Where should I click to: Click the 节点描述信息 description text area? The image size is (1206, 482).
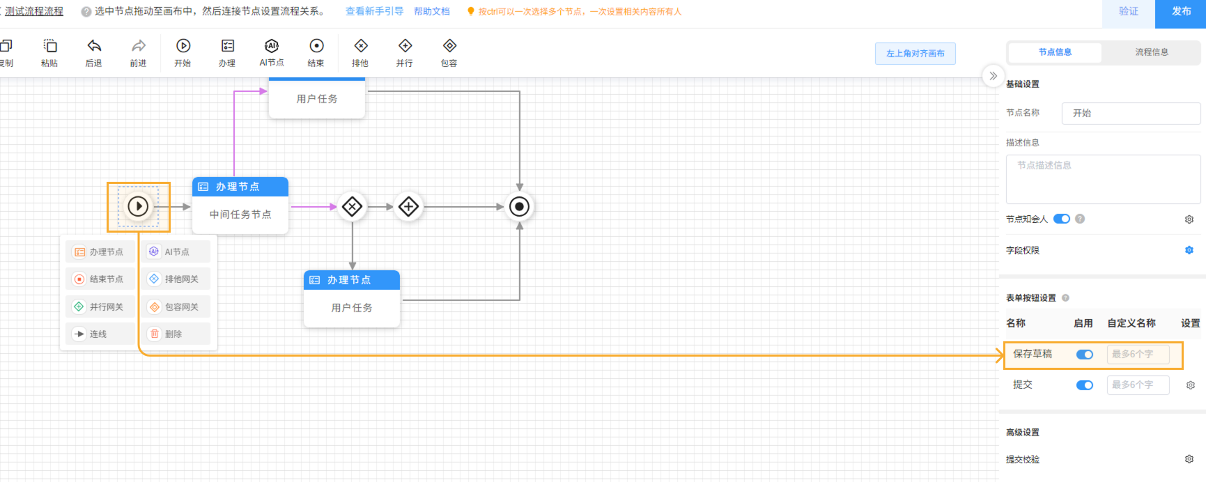tap(1103, 179)
